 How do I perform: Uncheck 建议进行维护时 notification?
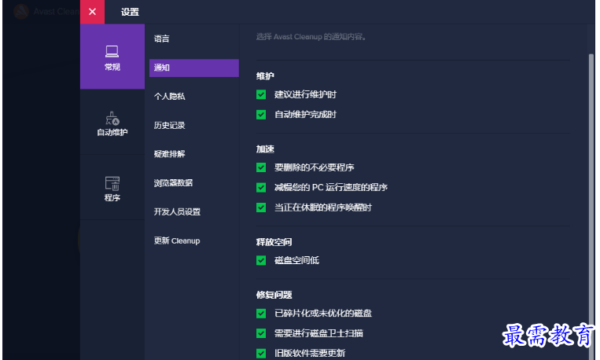tap(261, 94)
